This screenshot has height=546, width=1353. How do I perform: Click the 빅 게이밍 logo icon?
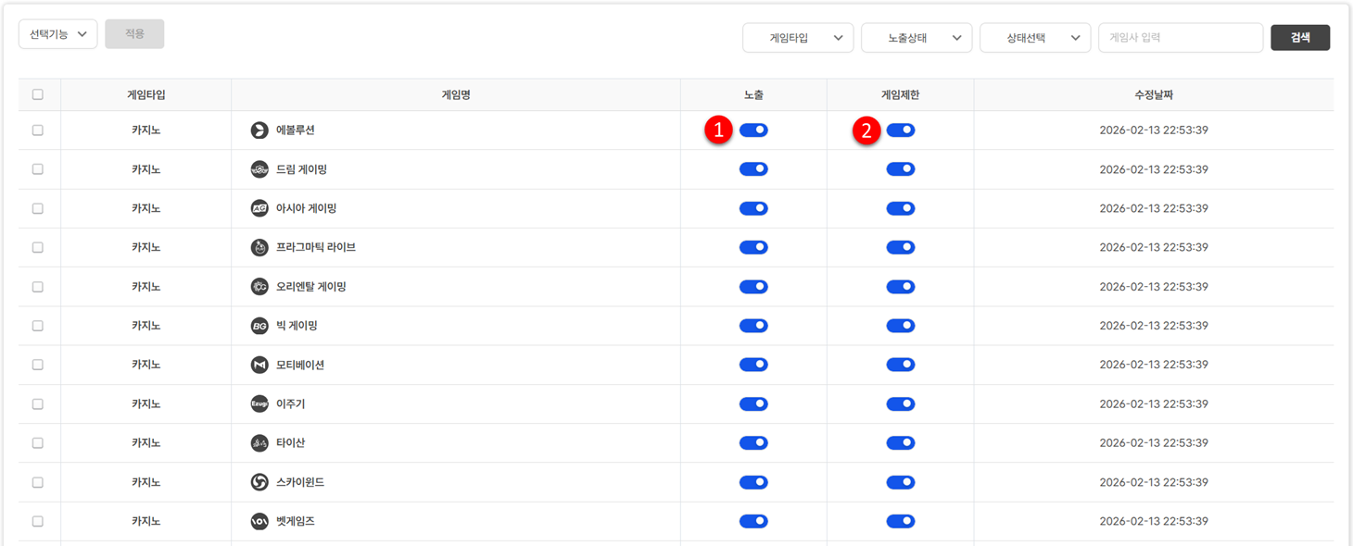(x=259, y=326)
